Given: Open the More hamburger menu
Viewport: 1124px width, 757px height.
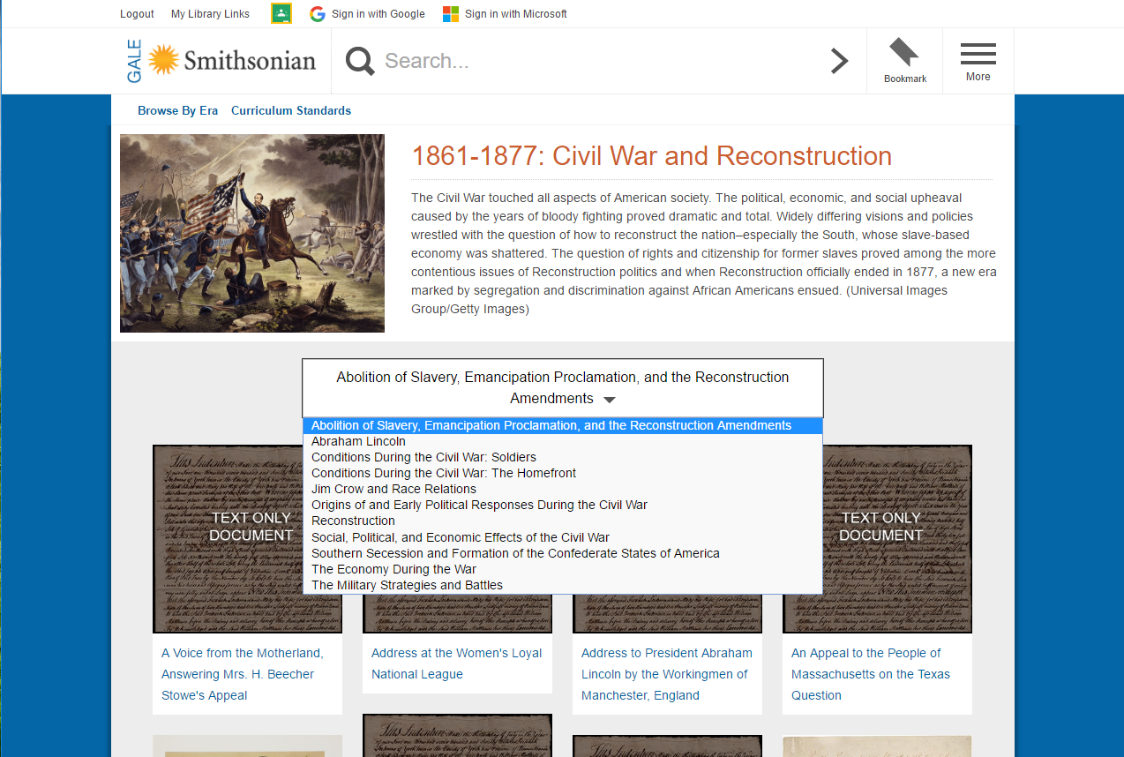Looking at the screenshot, I should tap(978, 61).
